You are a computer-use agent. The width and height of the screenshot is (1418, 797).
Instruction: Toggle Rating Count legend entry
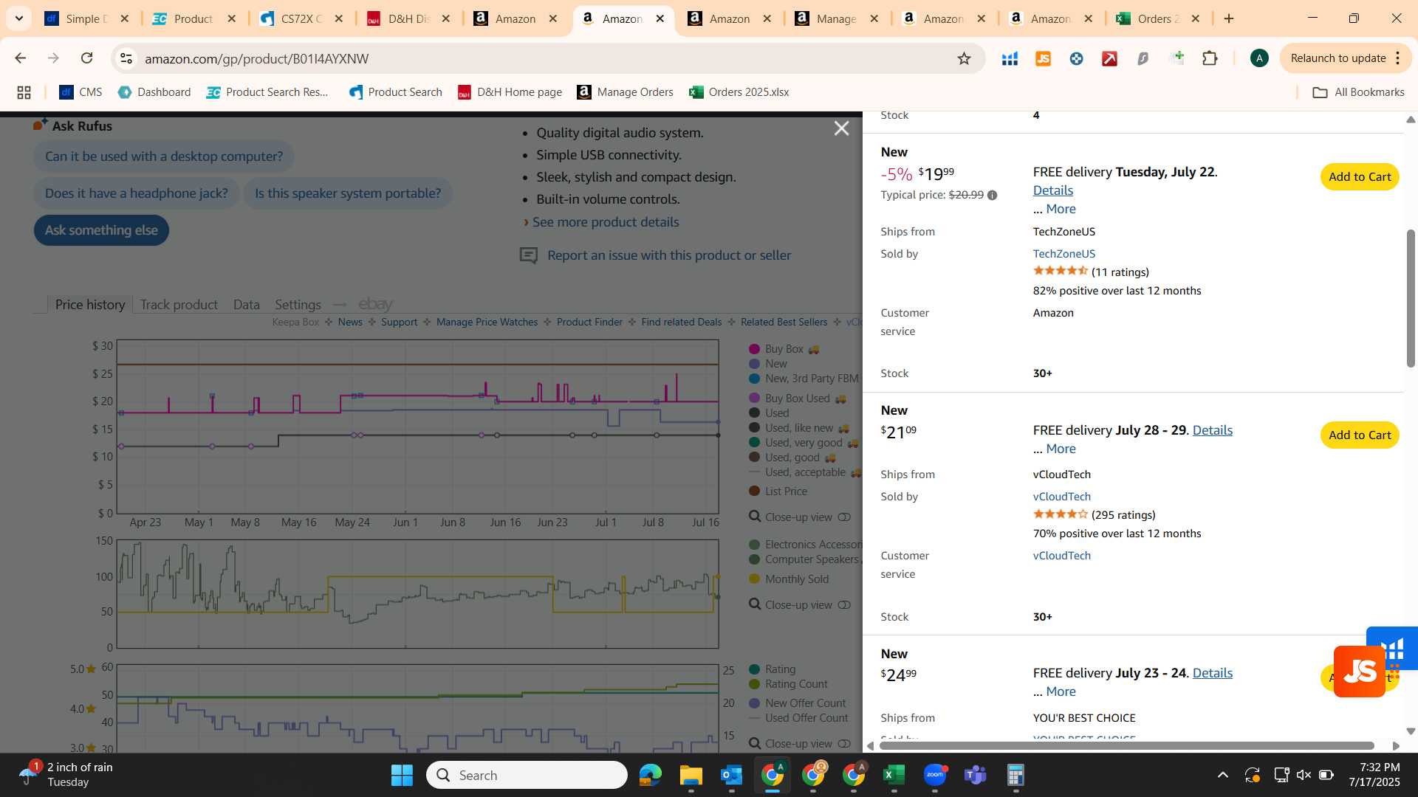click(789, 684)
